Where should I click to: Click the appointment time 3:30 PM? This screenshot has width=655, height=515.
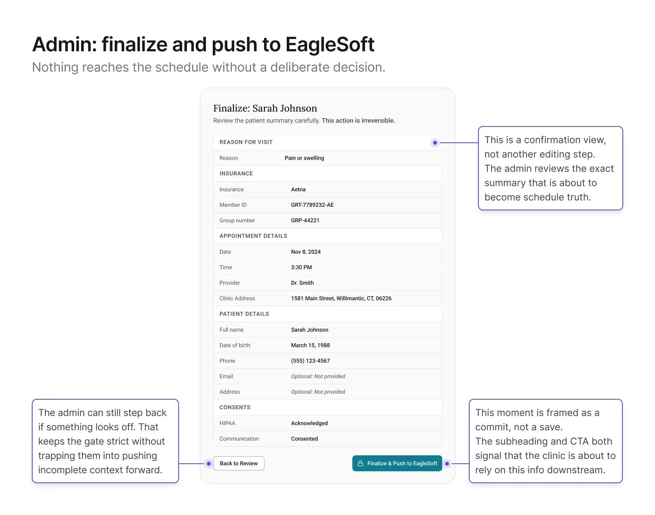click(x=301, y=268)
